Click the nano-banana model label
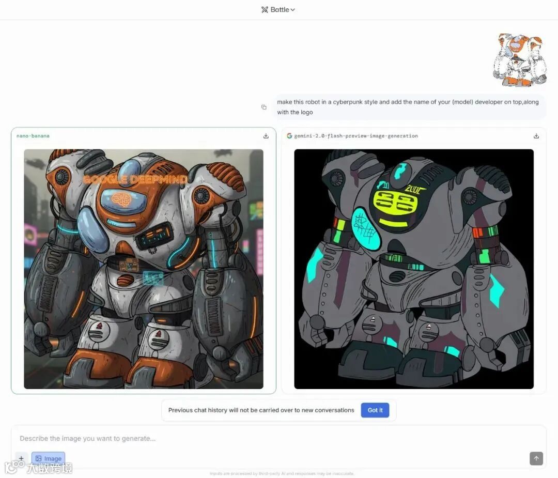 tap(33, 136)
